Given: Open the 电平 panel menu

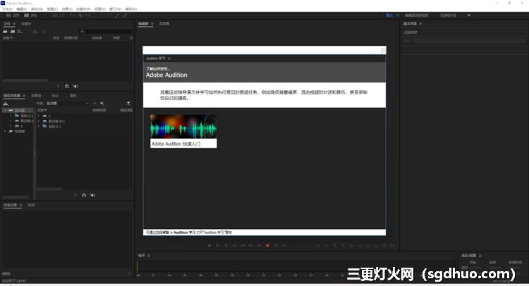Looking at the screenshot, I should tap(149, 256).
